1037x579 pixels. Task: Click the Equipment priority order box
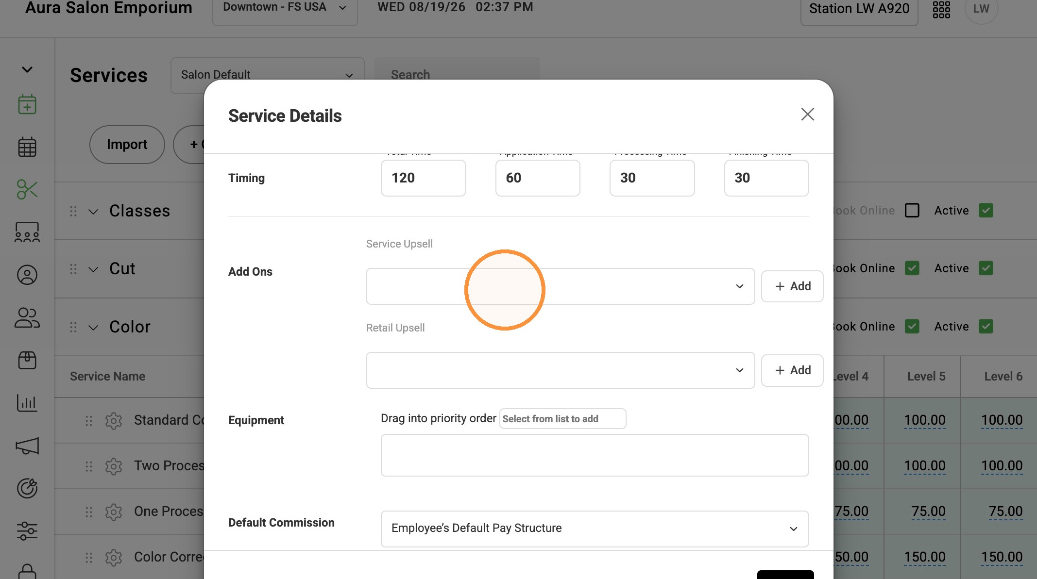[x=595, y=455]
